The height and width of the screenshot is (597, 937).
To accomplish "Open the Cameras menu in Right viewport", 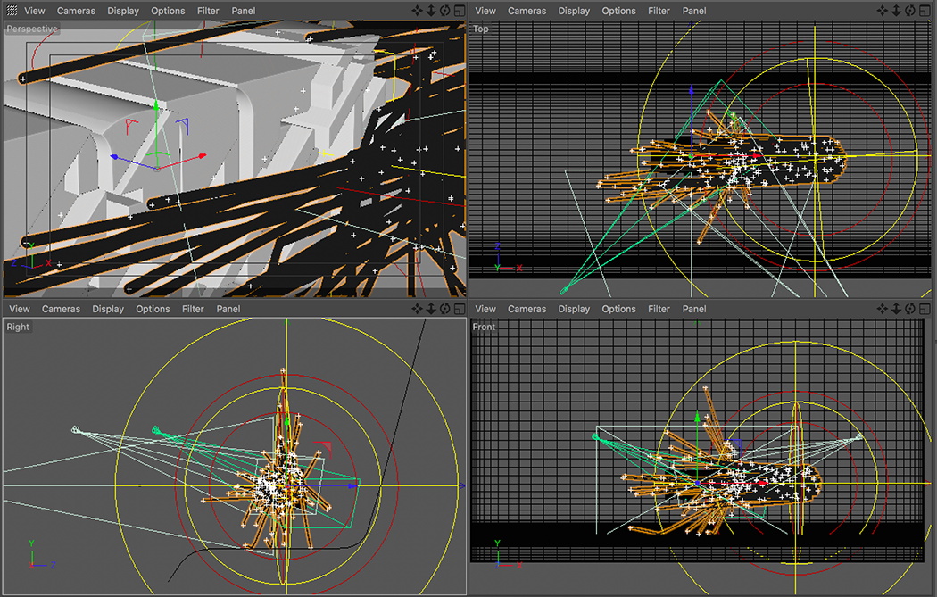I will [61, 309].
